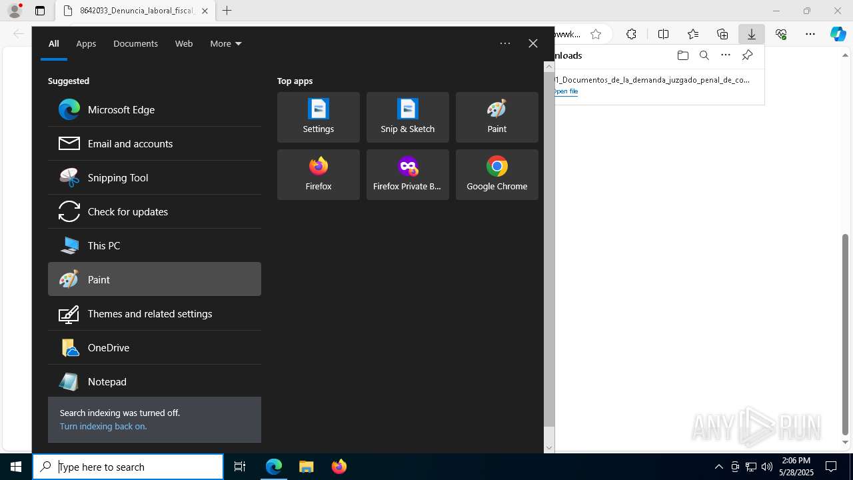Viewport: 853px width, 480px height.
Task: Close the 8642033_Denuncia_laboral tab
Action: pos(205,11)
